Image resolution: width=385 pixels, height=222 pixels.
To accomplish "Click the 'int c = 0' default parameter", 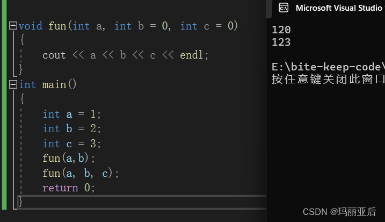I will 207,26.
